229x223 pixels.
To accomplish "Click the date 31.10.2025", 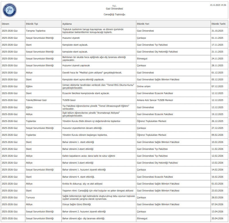I will point(217,31).
